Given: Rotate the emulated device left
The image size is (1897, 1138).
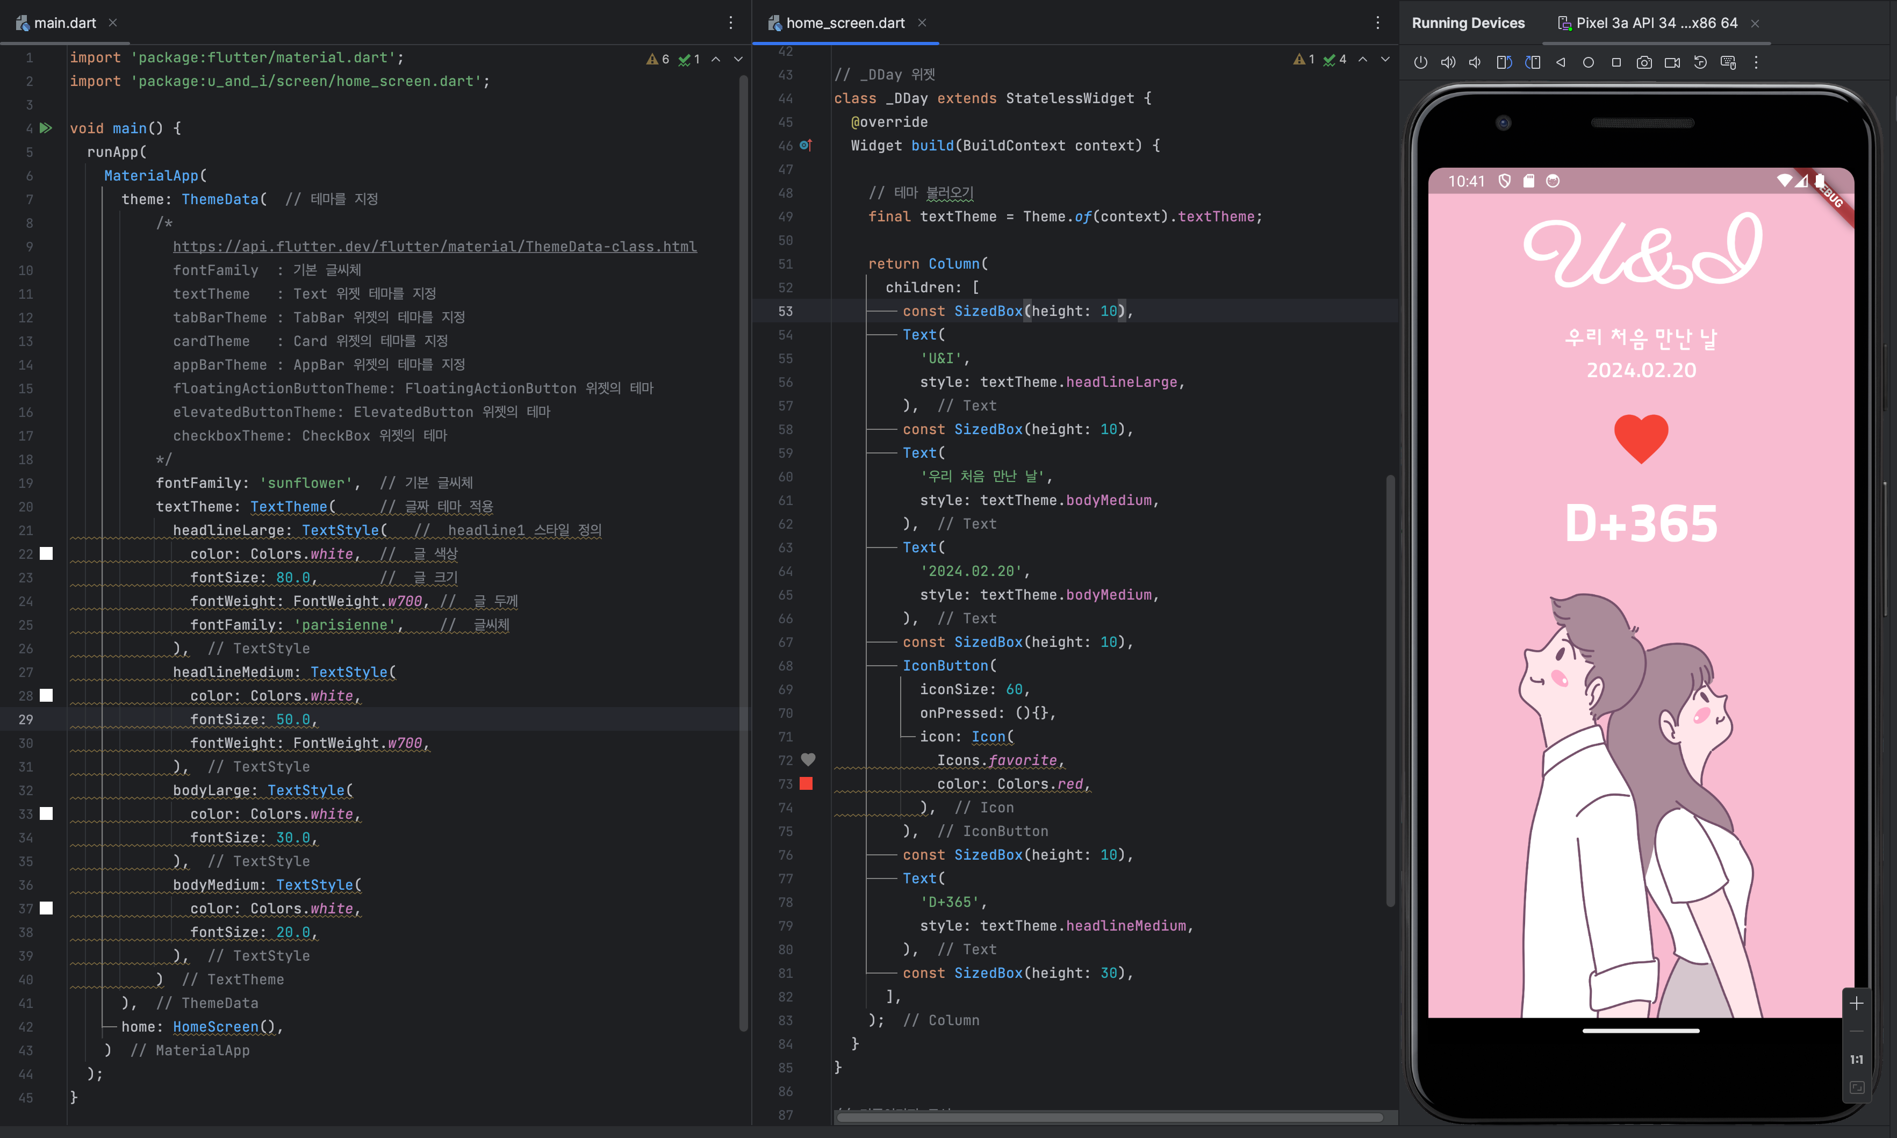Looking at the screenshot, I should [x=1504, y=62].
